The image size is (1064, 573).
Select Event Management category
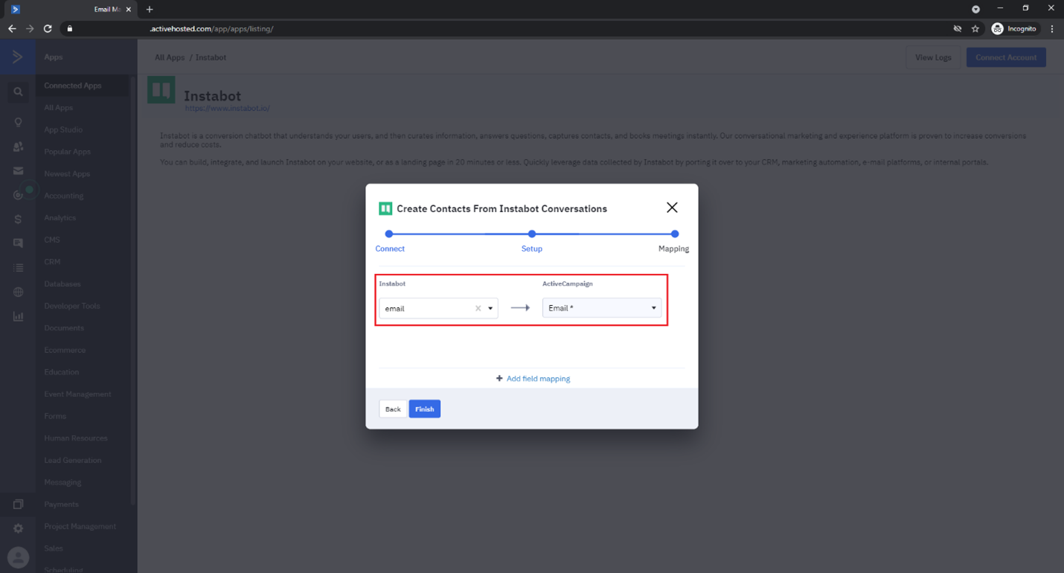tap(78, 394)
